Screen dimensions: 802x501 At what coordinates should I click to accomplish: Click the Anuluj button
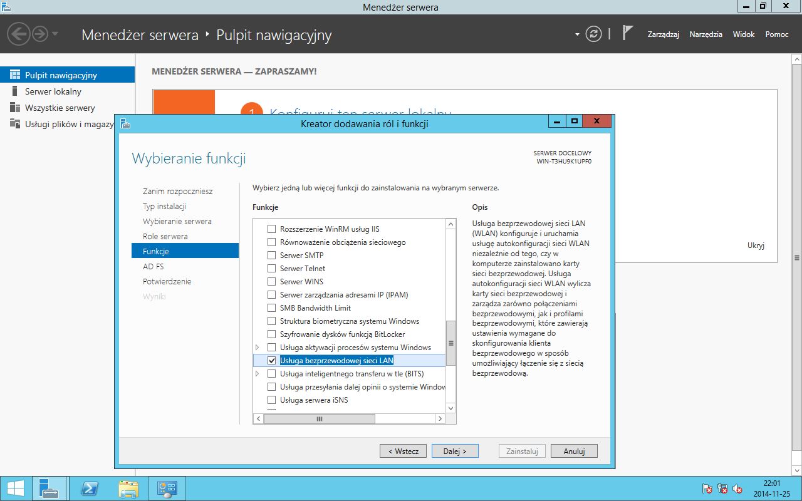click(x=574, y=451)
